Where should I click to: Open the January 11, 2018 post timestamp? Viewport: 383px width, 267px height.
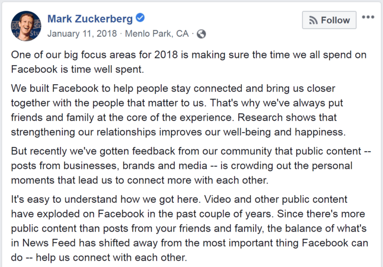82,33
